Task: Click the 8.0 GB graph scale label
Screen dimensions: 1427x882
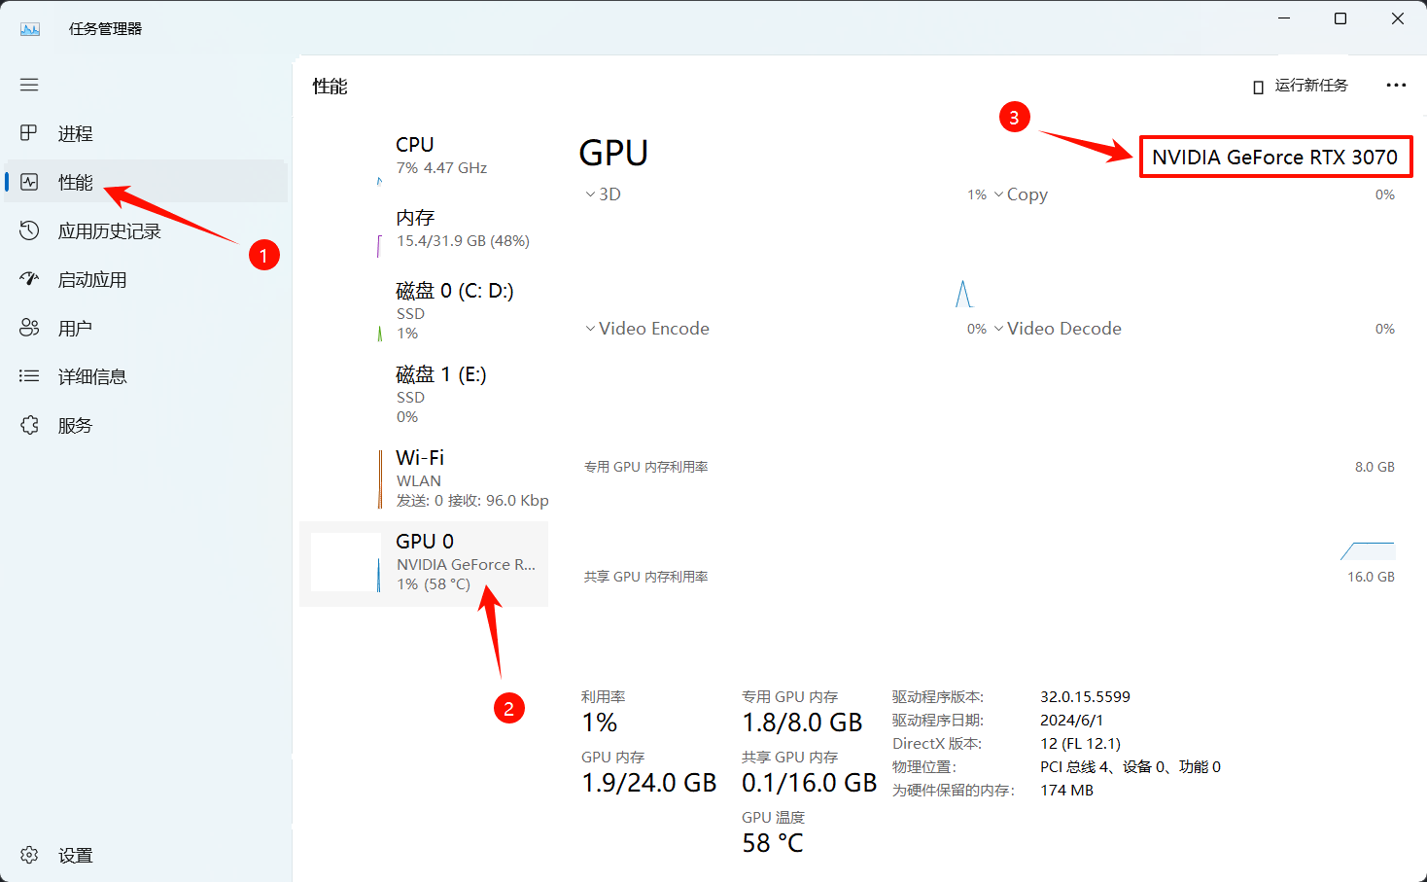Action: pyautogui.click(x=1375, y=467)
